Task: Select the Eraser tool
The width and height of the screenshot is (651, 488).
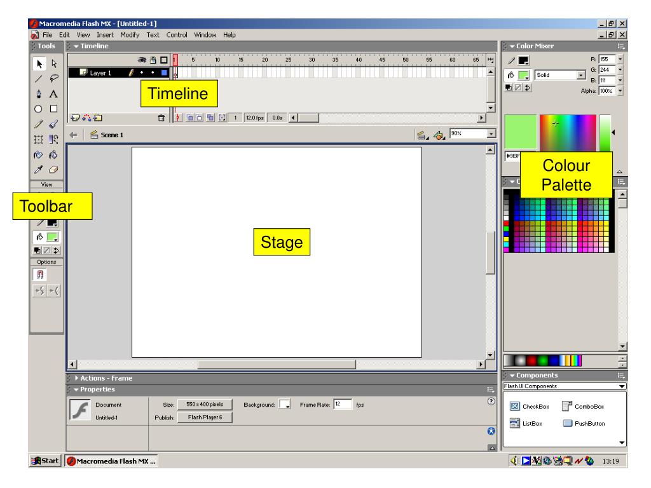Action: coord(53,170)
